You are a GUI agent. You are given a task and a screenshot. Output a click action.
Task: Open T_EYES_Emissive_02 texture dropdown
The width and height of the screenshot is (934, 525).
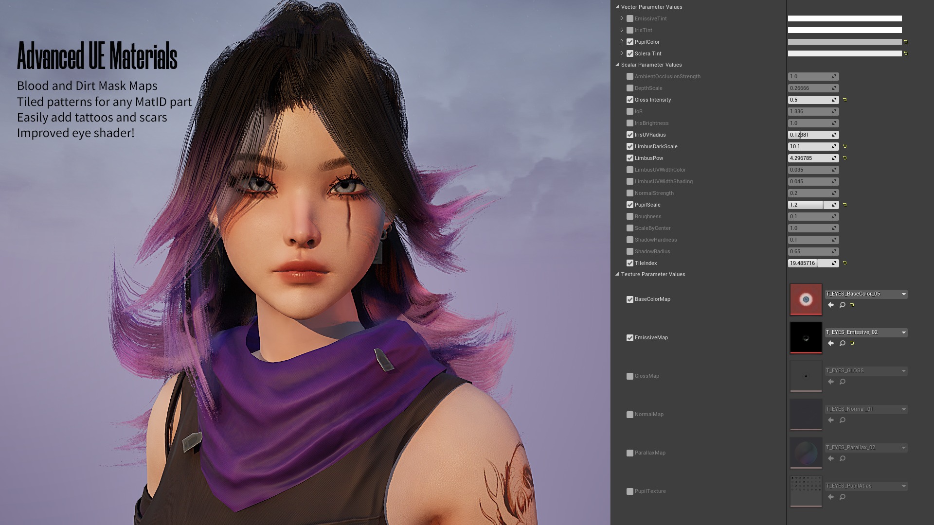[x=866, y=332]
